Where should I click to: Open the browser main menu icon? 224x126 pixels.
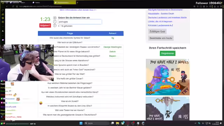tap(221, 6)
